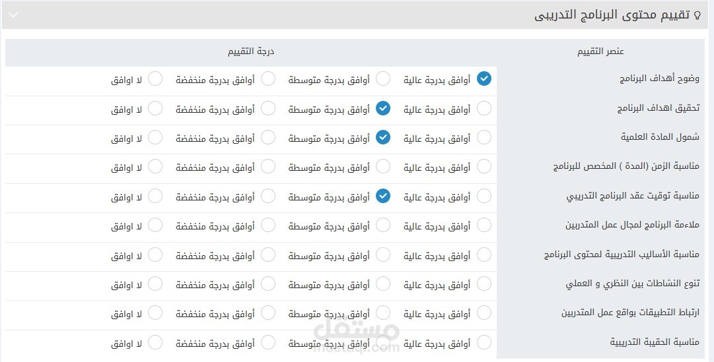
Task: Pick أوافق بدرجة منخفضة for تنوع النشاطات بين النظري والعملي
Action: pos(268,284)
